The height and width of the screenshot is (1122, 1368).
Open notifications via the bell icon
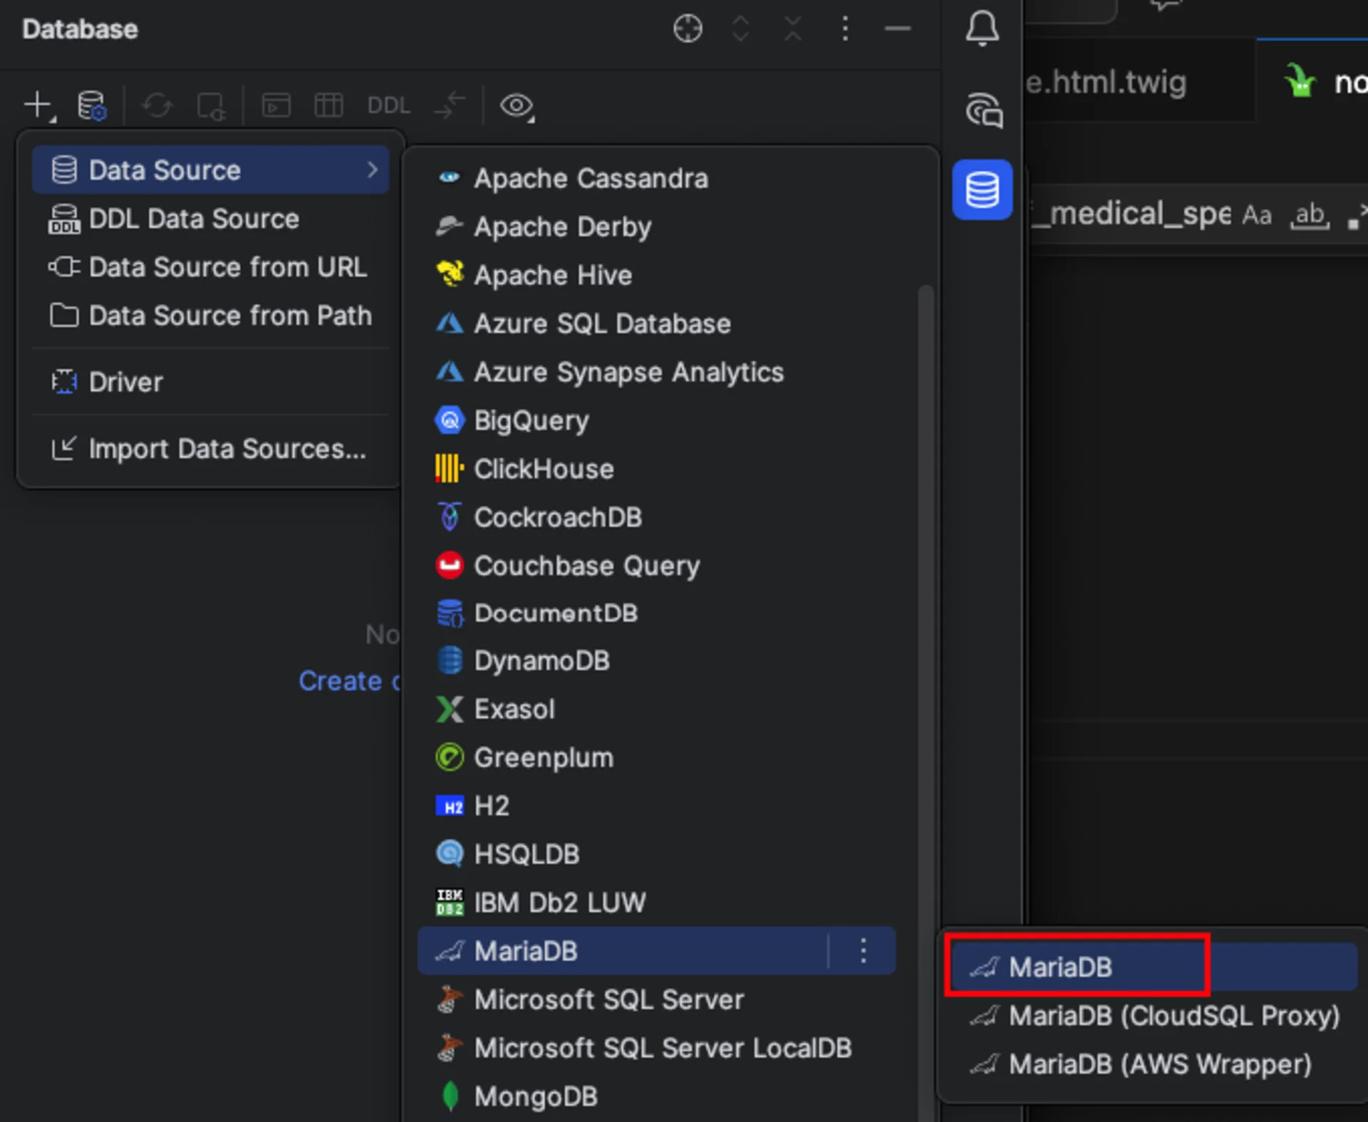click(x=982, y=28)
